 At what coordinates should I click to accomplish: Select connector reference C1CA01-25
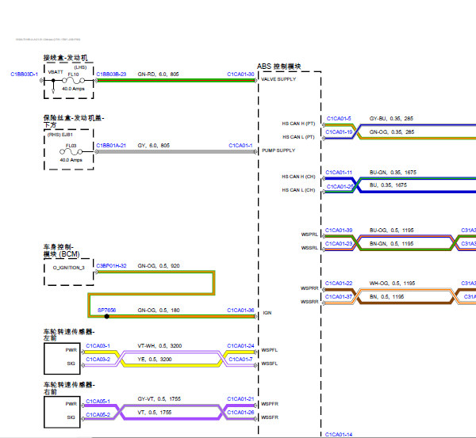pyautogui.click(x=340, y=186)
